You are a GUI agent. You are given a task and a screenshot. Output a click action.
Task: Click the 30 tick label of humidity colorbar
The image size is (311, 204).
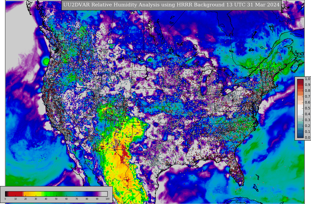point(36,199)
